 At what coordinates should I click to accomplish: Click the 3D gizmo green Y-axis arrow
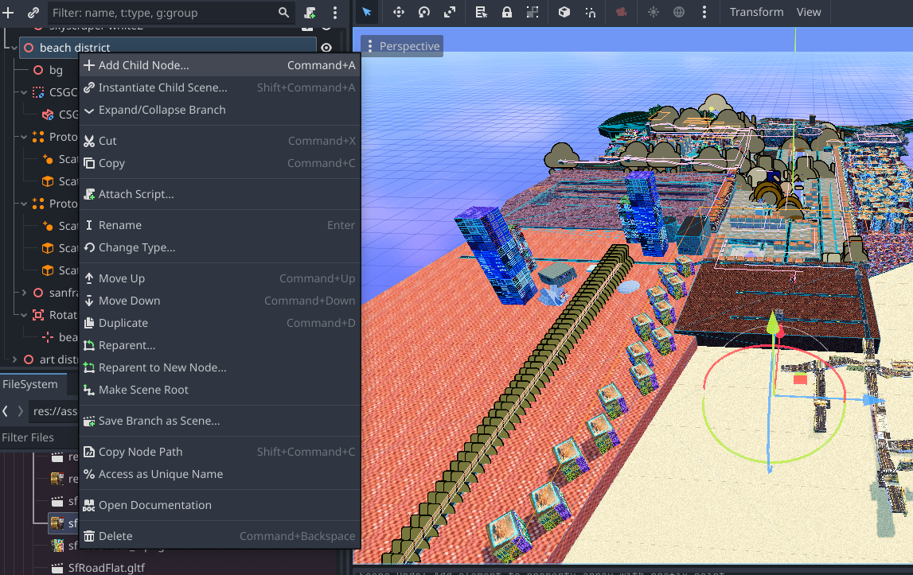pos(773,324)
